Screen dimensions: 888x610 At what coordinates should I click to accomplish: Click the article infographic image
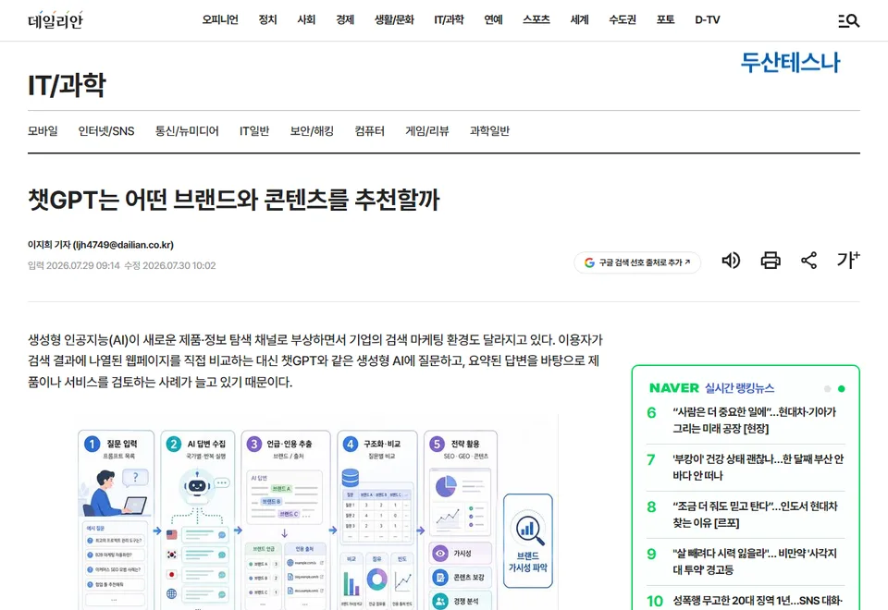(x=315, y=512)
